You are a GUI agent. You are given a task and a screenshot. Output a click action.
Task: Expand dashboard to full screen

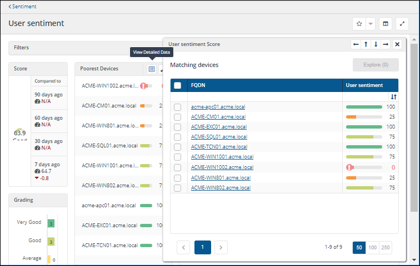pos(402,24)
